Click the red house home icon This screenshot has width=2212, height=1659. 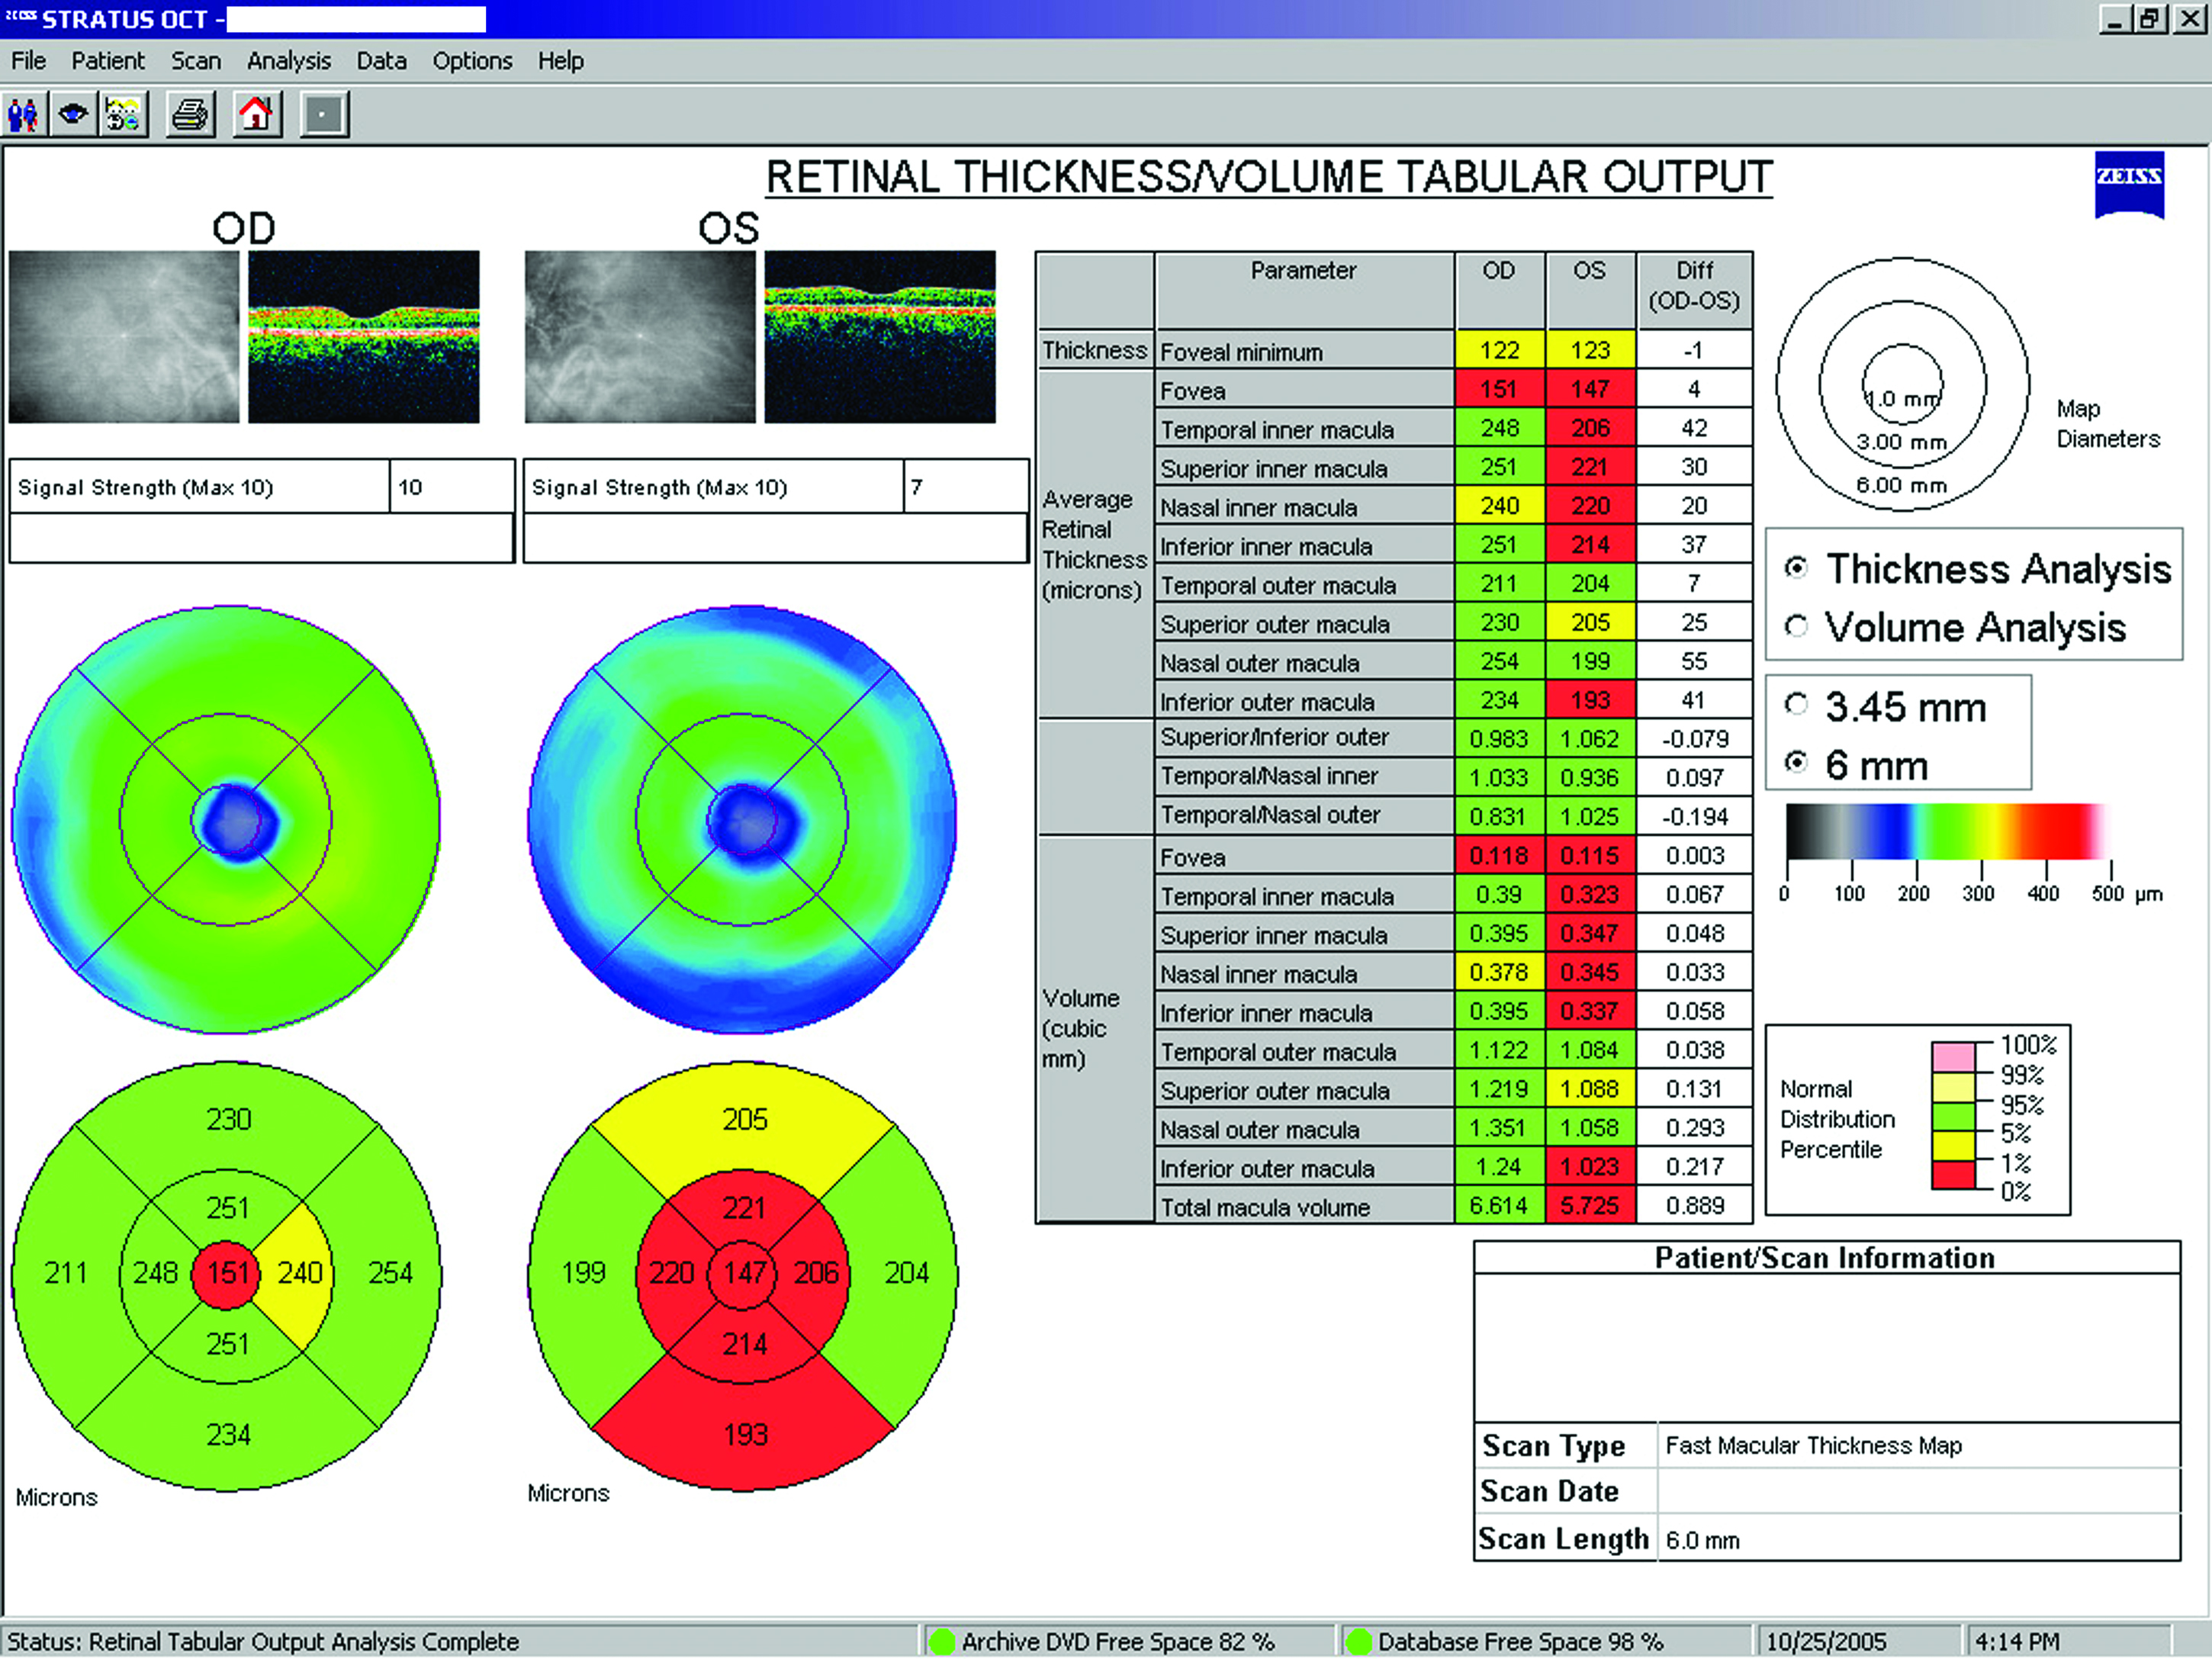[x=256, y=115]
